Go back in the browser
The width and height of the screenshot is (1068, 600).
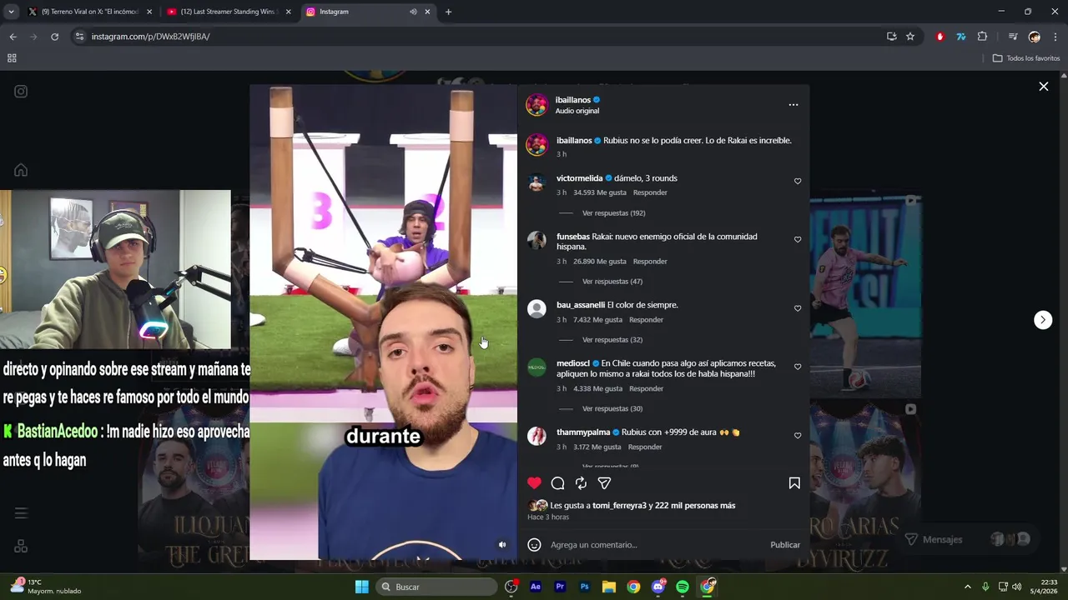coord(13,37)
